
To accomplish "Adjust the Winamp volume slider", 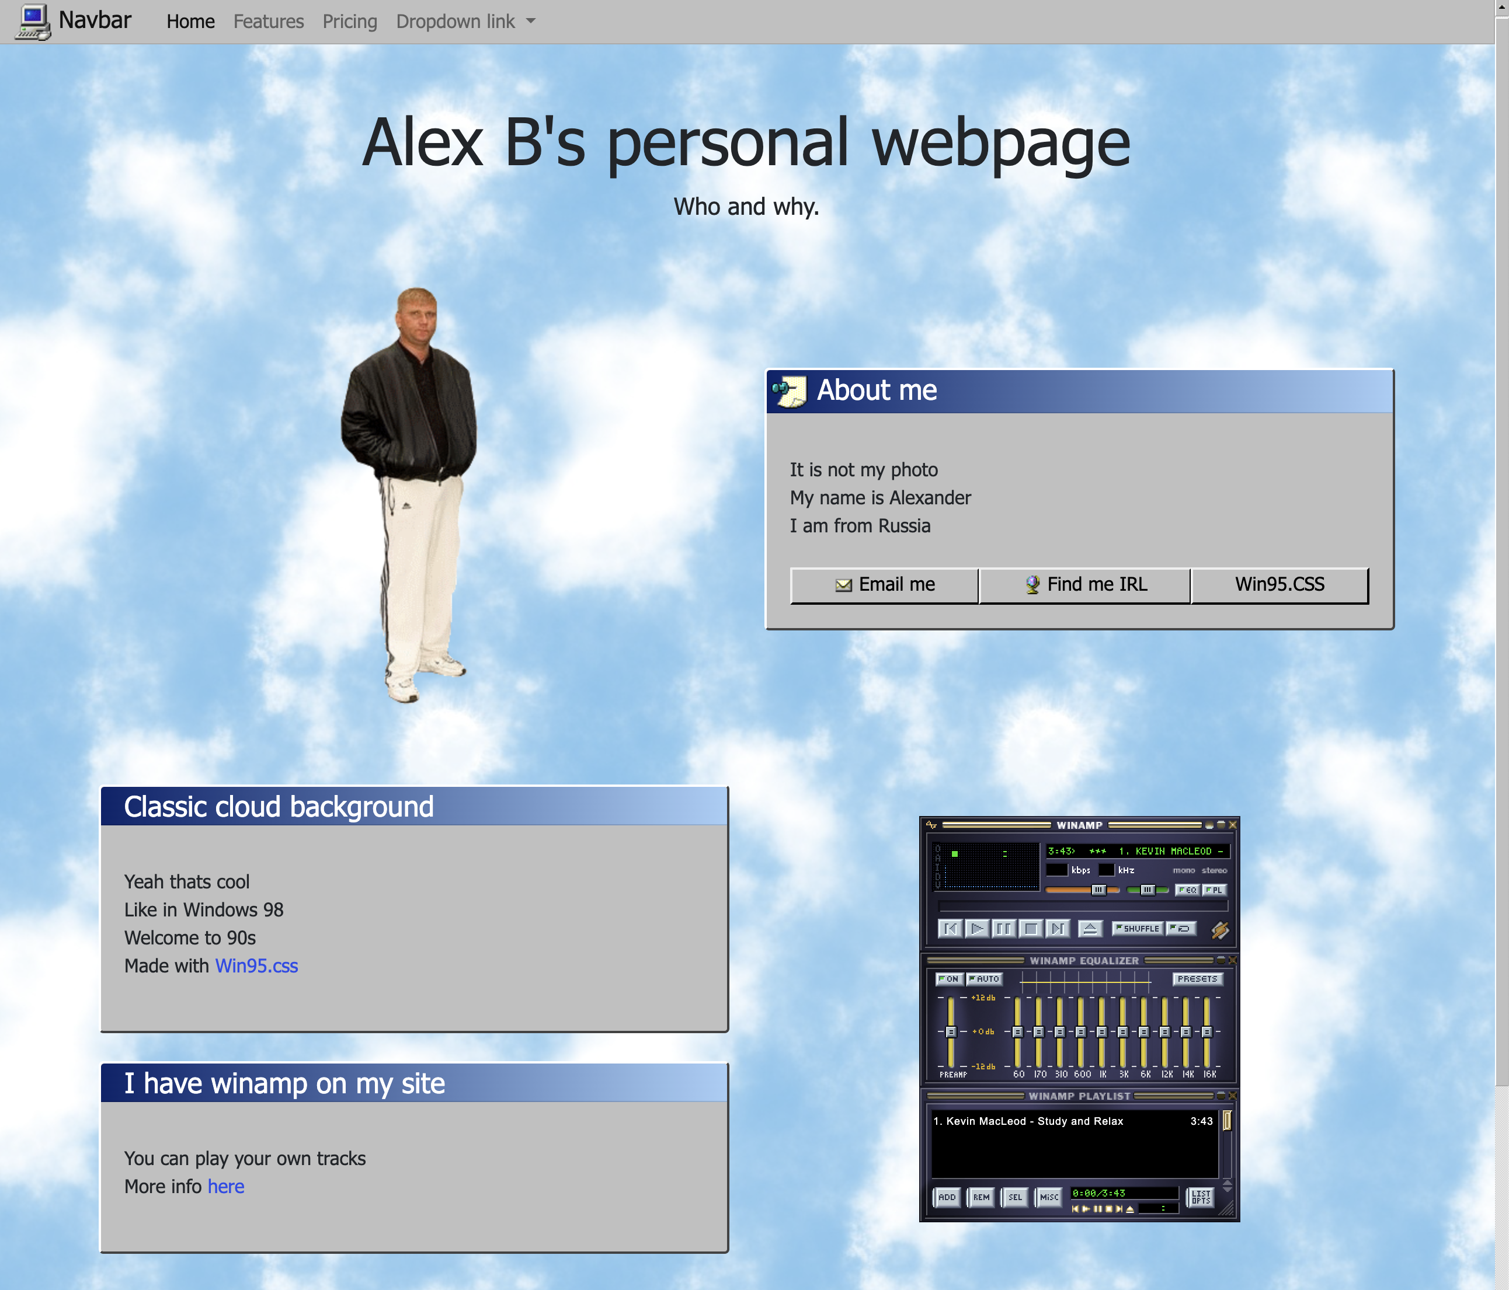I will (x=1083, y=890).
